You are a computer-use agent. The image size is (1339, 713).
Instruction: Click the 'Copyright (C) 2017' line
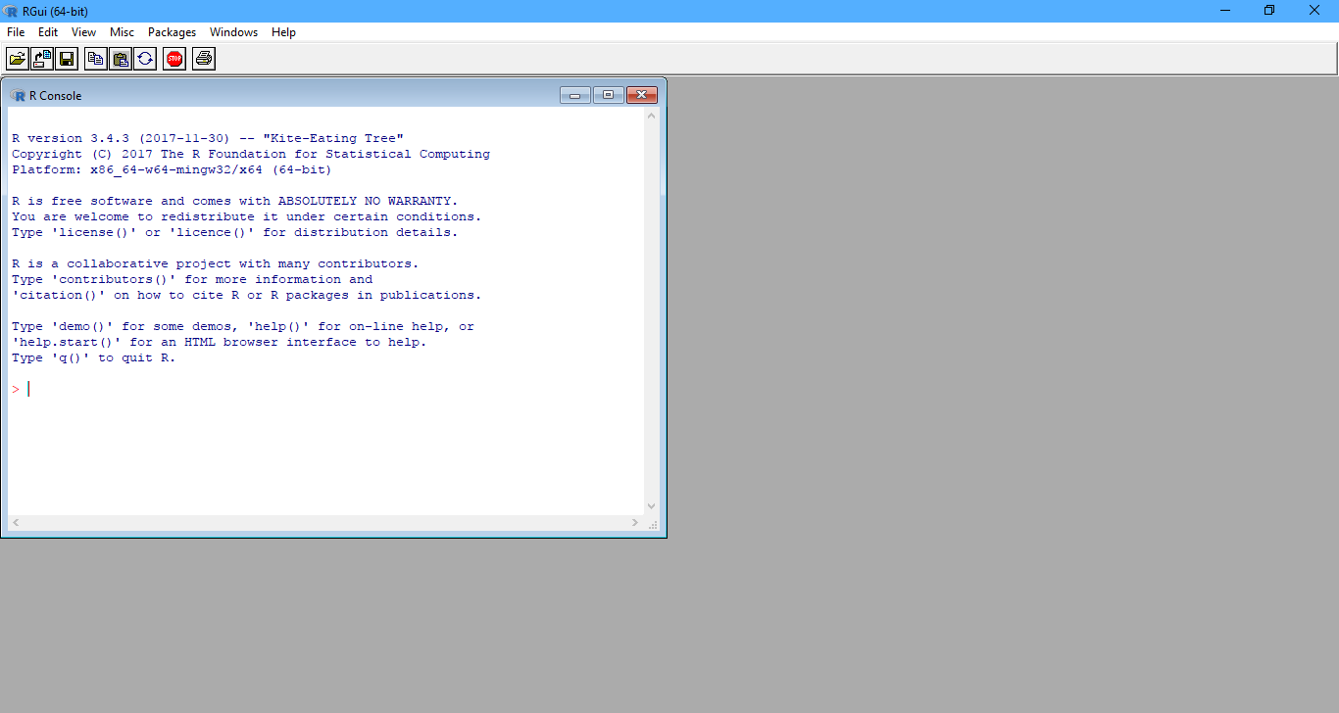[x=251, y=154]
